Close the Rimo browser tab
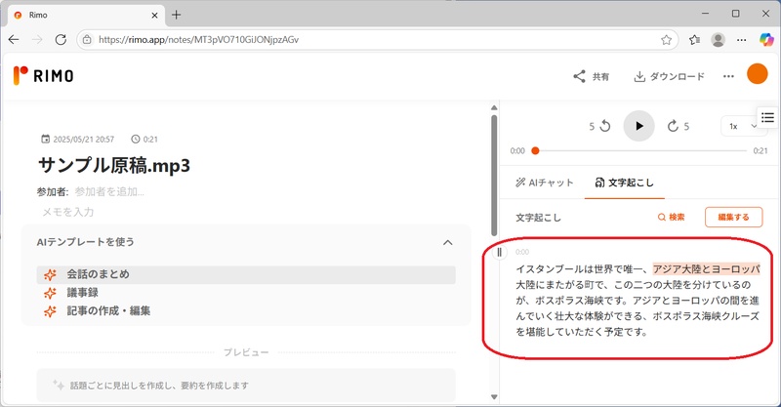781x407 pixels. point(154,16)
